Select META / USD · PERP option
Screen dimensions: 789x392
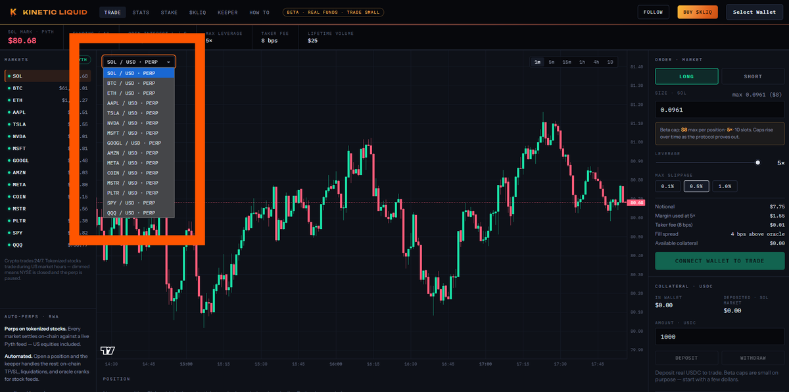(x=139, y=163)
